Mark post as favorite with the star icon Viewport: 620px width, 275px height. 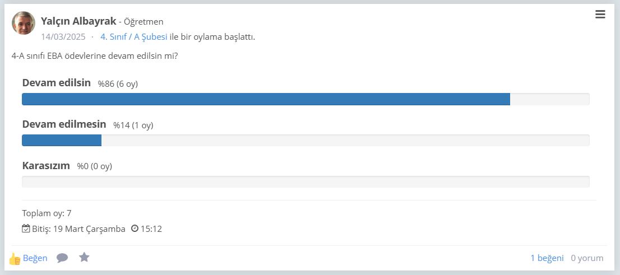point(84,258)
